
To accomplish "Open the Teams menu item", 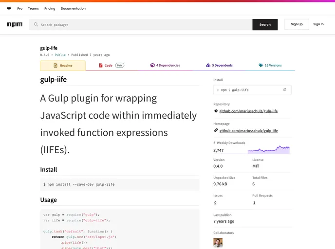I will [x=33, y=9].
